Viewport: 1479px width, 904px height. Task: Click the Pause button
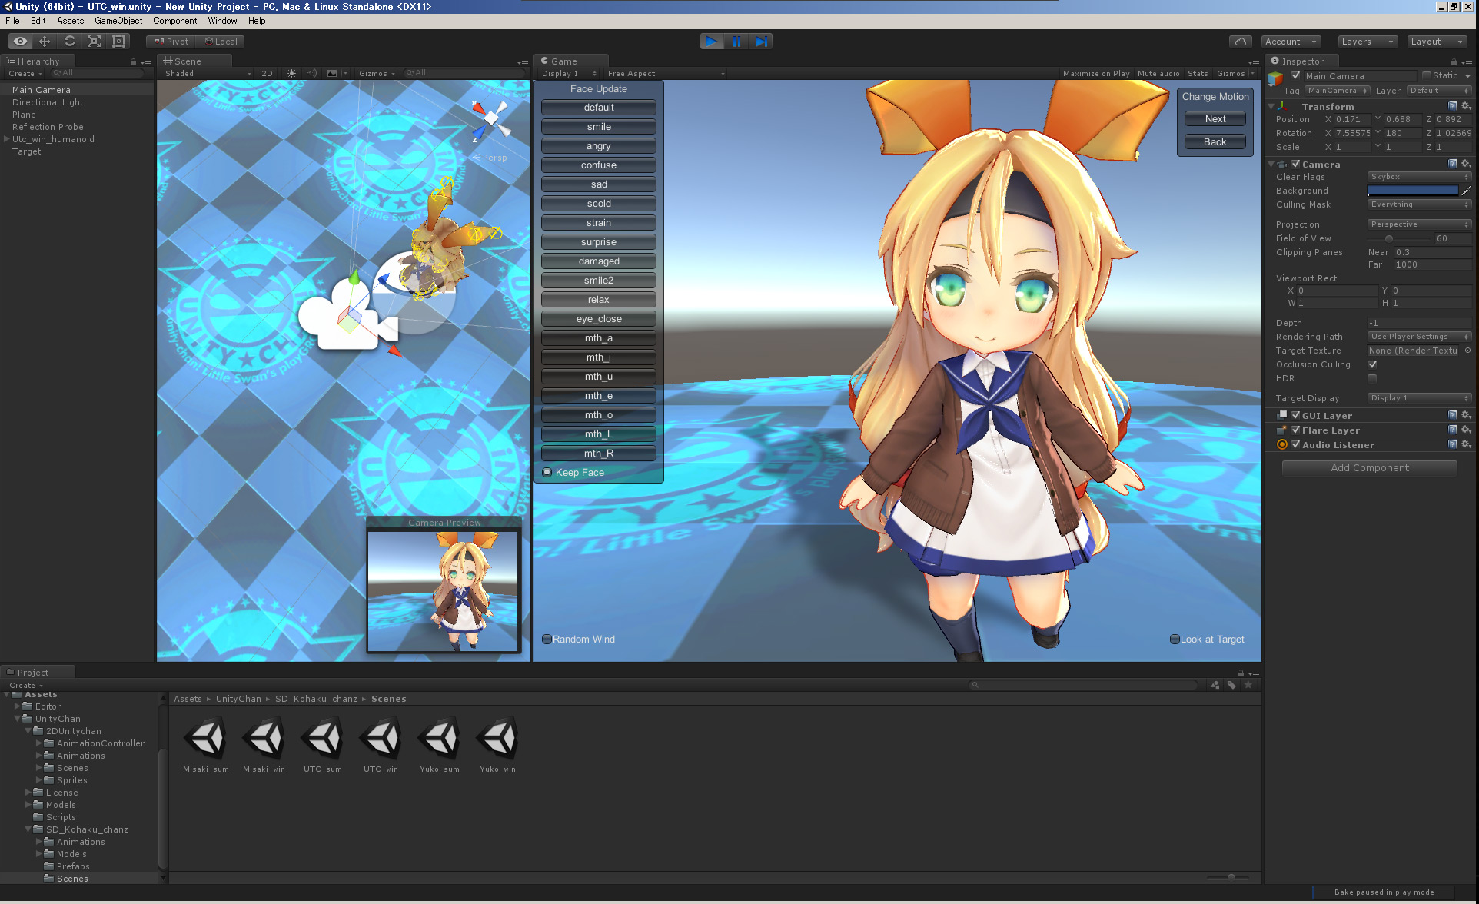click(x=736, y=42)
